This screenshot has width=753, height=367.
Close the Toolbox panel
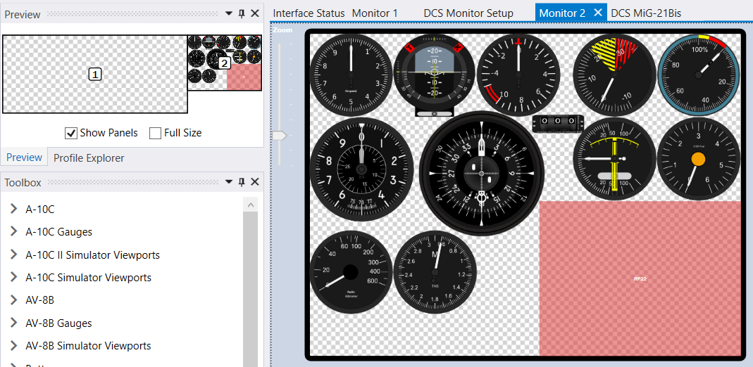(x=255, y=182)
